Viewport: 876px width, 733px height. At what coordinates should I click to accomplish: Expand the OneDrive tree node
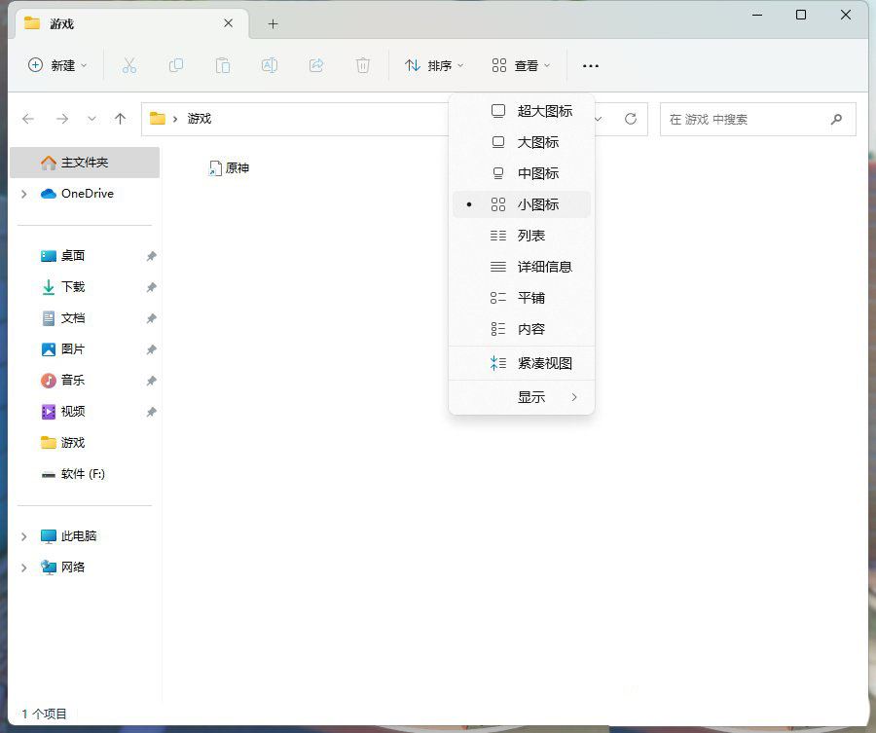(24, 194)
